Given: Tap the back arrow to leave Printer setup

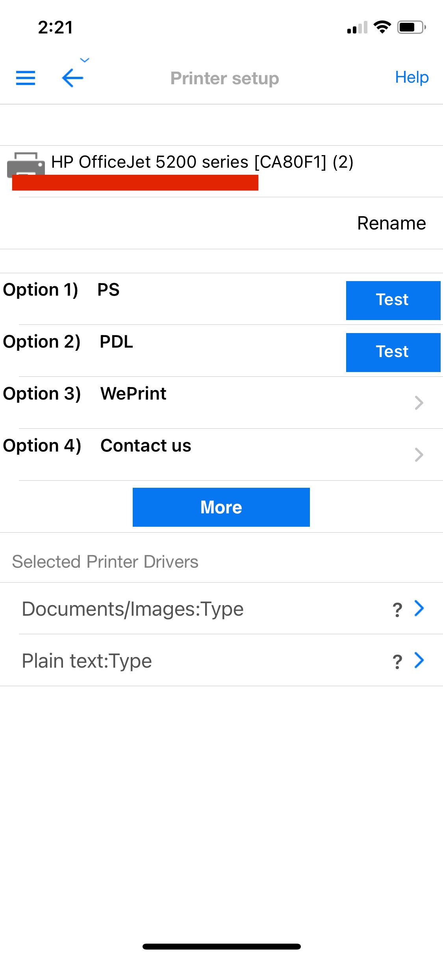Looking at the screenshot, I should [72, 78].
